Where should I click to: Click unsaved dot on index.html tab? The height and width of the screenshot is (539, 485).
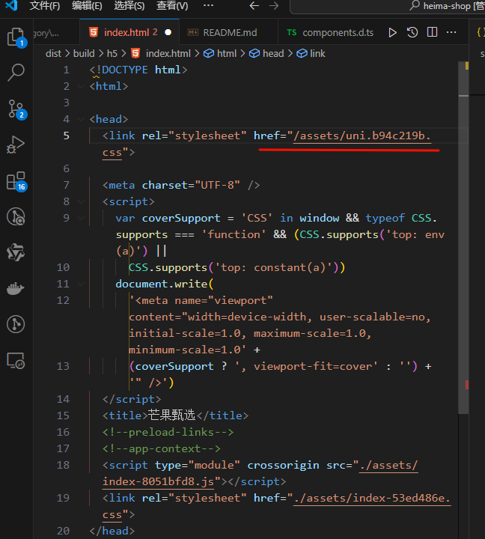pyautogui.click(x=168, y=32)
